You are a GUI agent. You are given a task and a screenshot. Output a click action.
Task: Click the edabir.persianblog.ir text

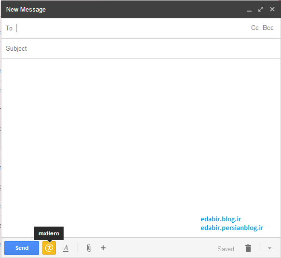(232, 228)
